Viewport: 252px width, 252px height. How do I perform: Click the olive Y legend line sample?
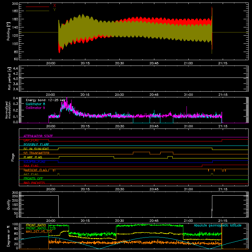pyautogui.click(x=37, y=11)
